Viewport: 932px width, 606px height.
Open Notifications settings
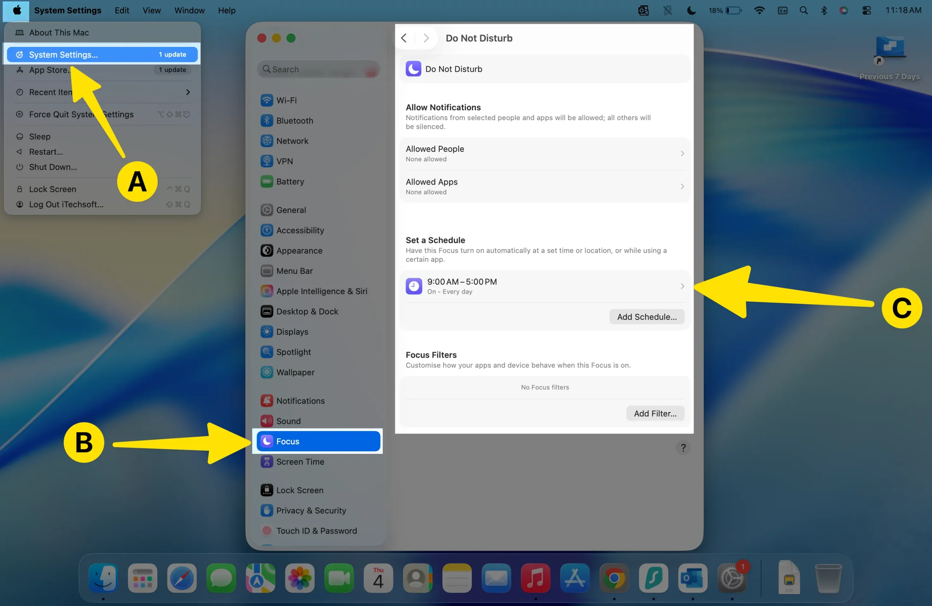pyautogui.click(x=300, y=401)
